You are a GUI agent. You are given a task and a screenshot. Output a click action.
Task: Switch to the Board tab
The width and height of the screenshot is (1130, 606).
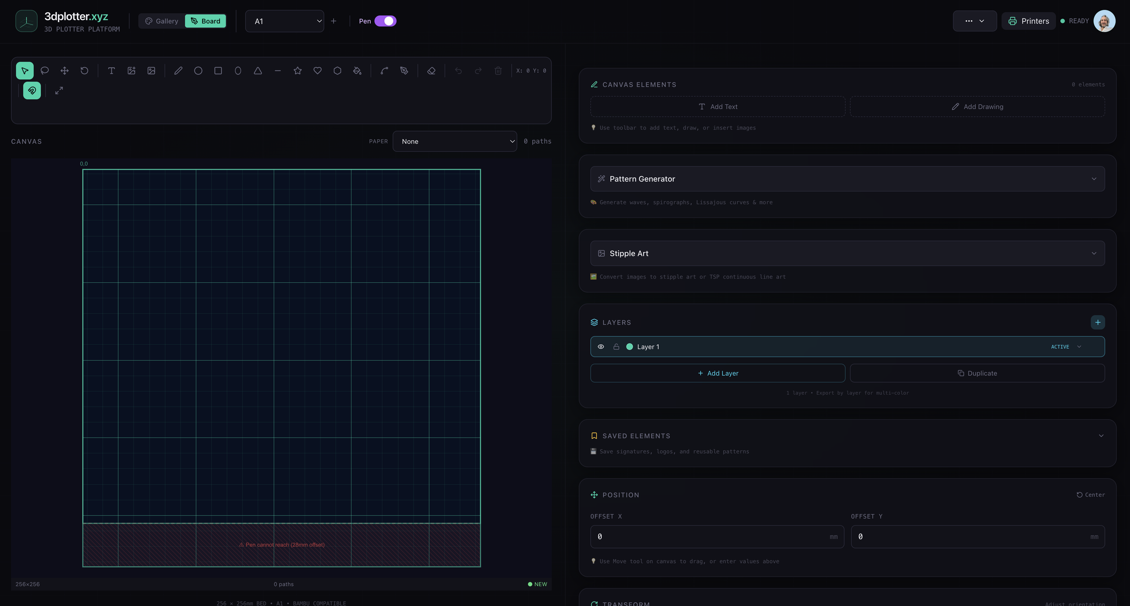[x=206, y=21]
